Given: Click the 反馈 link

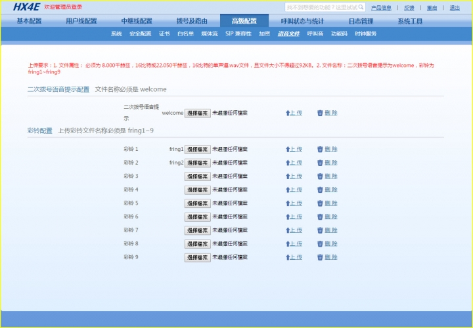Looking at the screenshot, I should (409, 8).
